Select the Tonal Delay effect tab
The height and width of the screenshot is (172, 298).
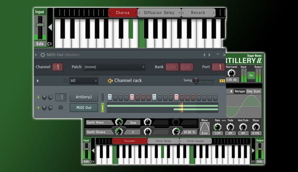(164, 141)
